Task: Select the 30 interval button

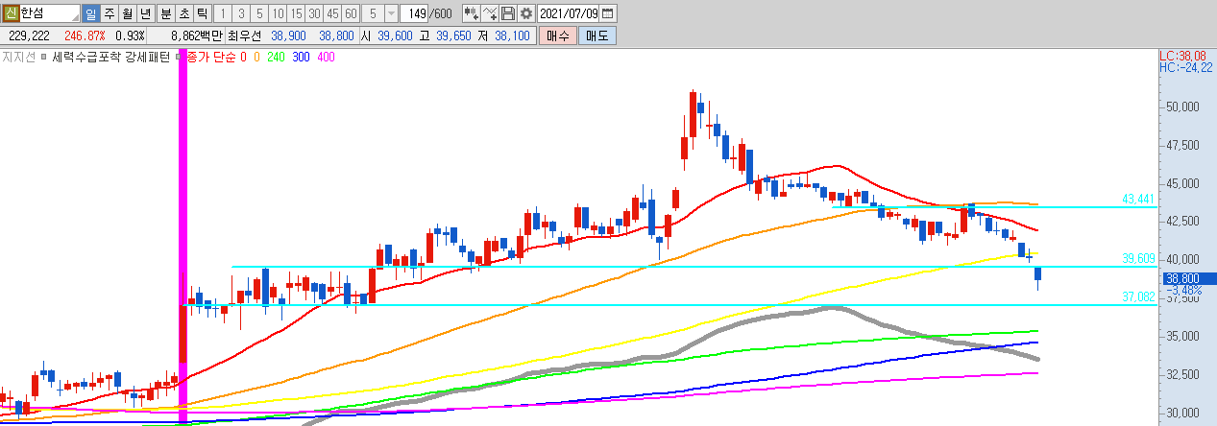Action: [313, 14]
